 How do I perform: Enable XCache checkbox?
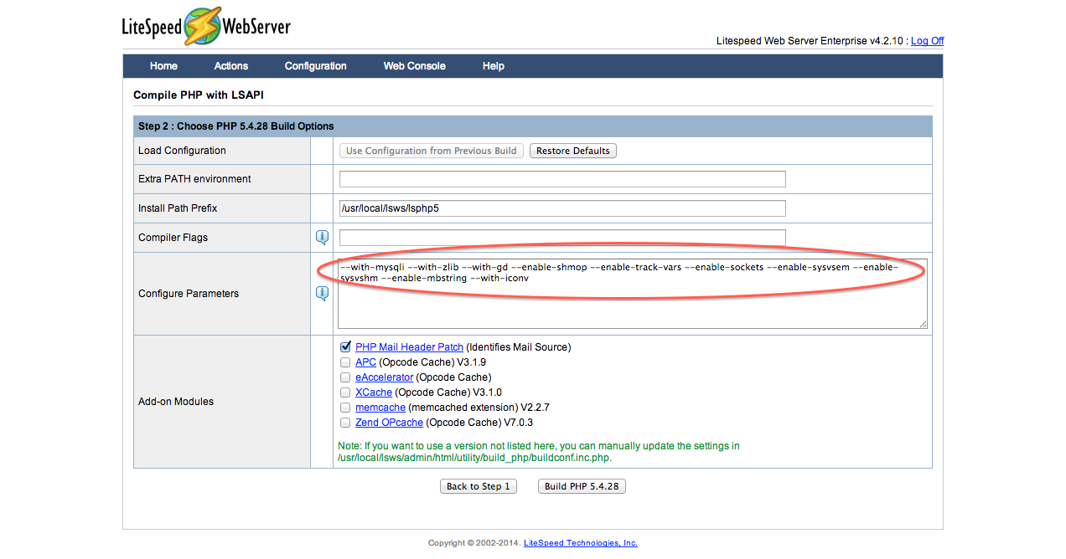(x=345, y=392)
